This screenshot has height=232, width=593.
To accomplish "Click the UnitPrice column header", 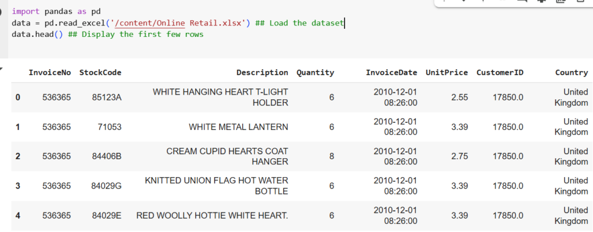I will click(446, 73).
